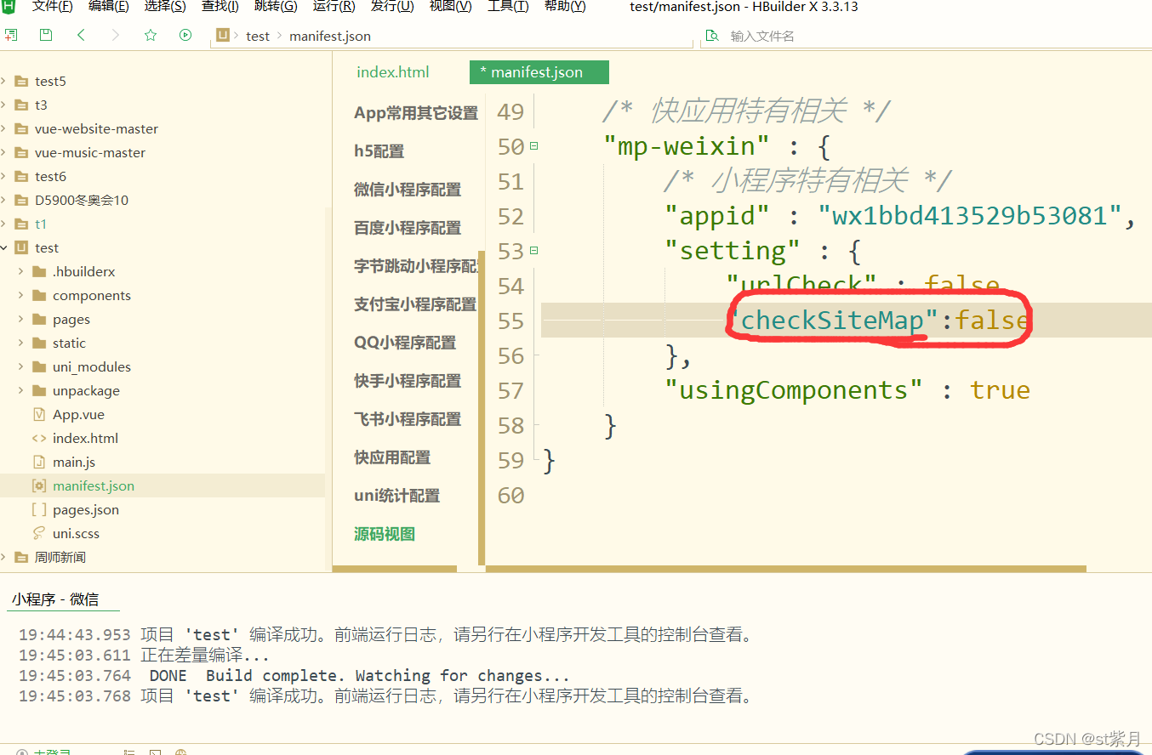Go forward using the right arrow icon
This screenshot has width=1152, height=755.
click(x=116, y=35)
